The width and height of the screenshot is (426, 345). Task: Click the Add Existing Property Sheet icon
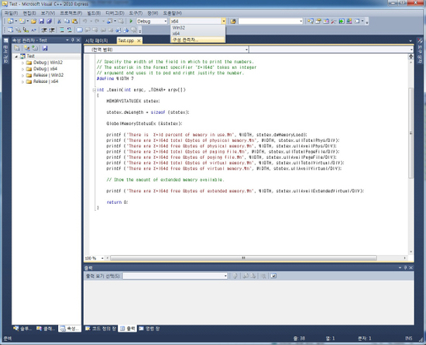tap(35, 48)
